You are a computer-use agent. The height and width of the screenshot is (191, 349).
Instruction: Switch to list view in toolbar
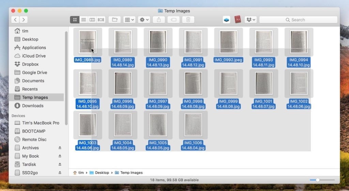click(84, 20)
